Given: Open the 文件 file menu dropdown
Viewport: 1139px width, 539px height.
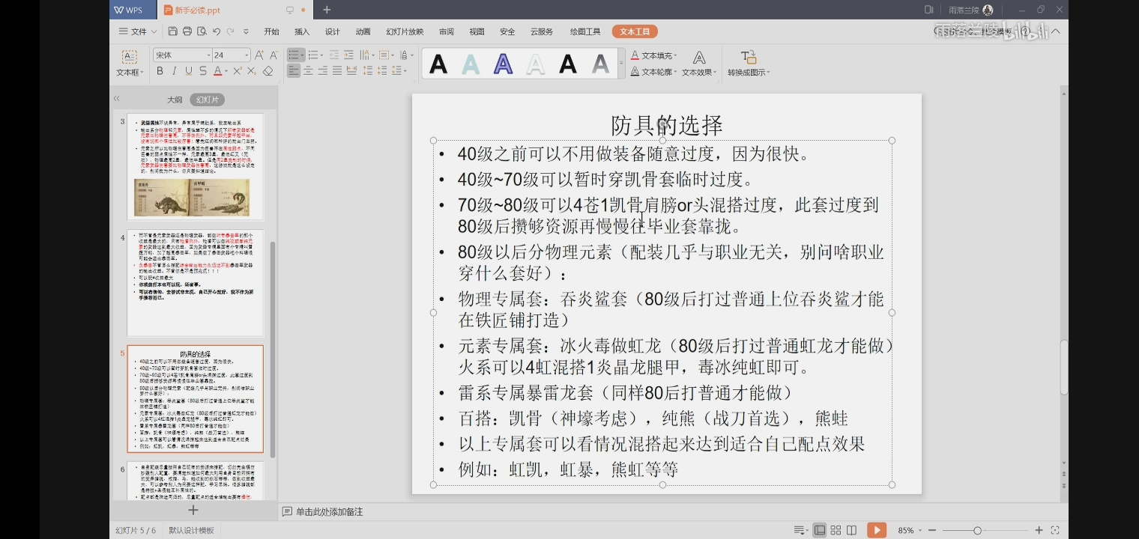Looking at the screenshot, I should click(138, 31).
